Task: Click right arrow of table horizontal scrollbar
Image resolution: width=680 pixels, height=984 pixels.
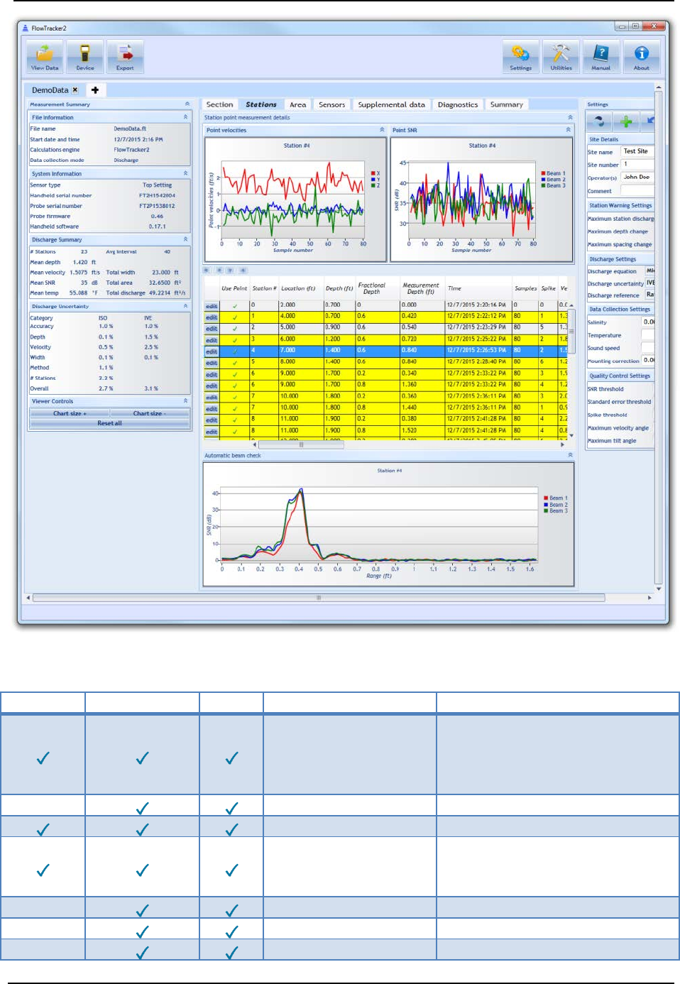Action: 562,444
